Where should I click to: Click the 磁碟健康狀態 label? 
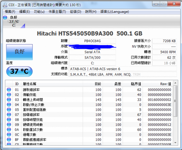coord(16,41)
